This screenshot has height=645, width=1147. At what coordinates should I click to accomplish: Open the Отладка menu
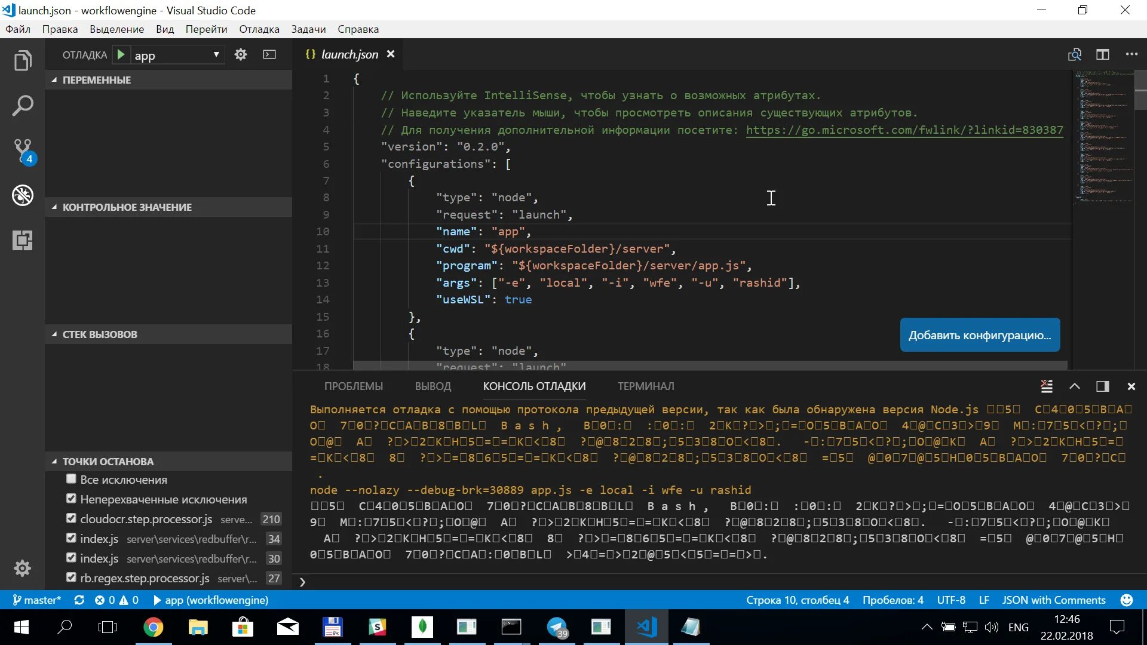[259, 29]
